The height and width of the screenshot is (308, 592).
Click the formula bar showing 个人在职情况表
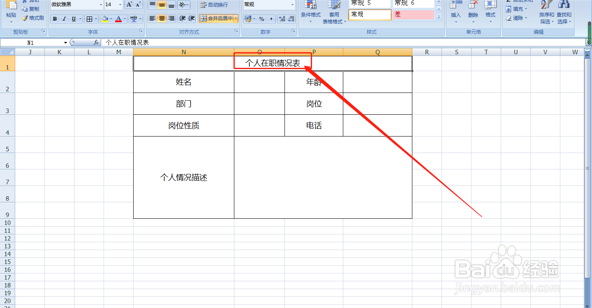(343, 42)
